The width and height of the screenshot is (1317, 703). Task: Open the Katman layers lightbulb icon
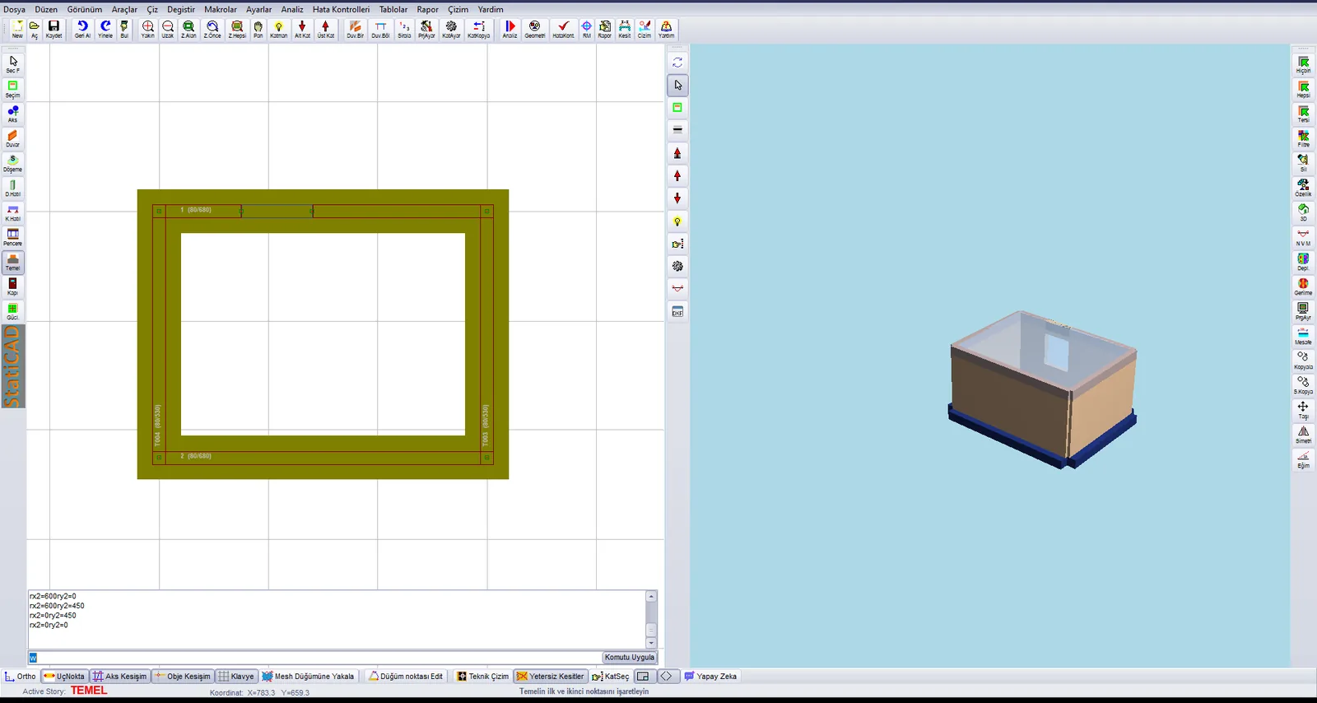pos(279,29)
